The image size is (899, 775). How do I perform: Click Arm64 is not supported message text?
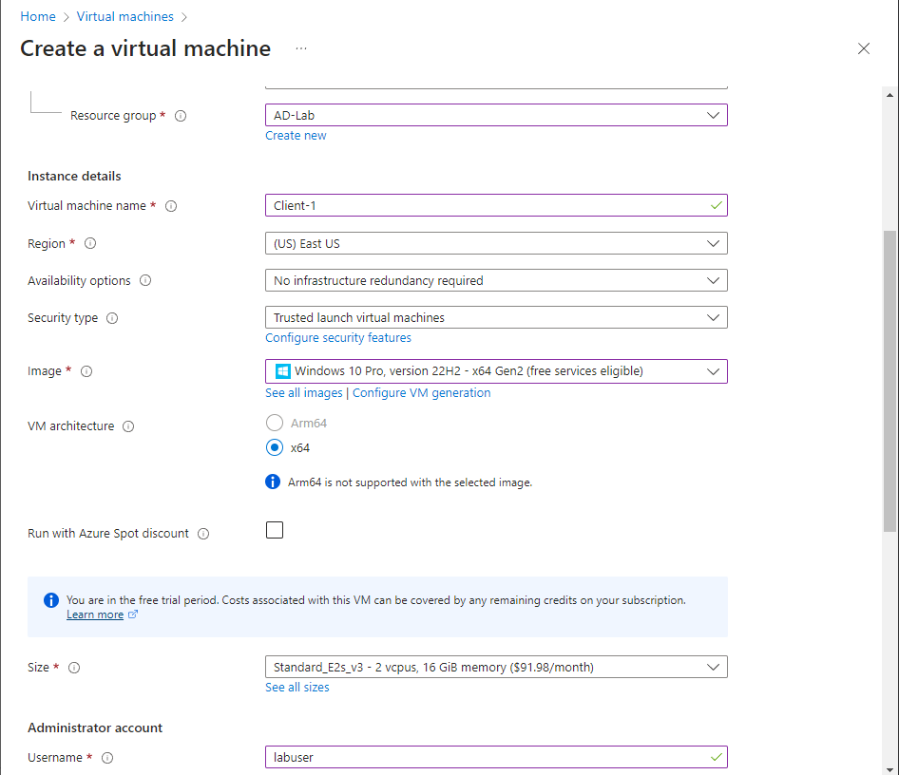410,482
